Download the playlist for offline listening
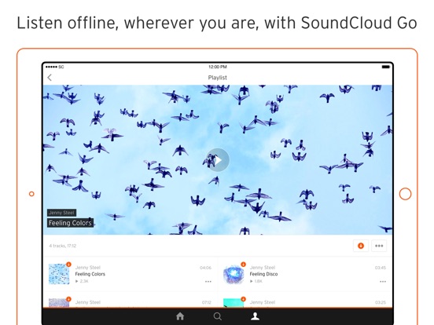Screen dimensions: 434x325 (361, 246)
